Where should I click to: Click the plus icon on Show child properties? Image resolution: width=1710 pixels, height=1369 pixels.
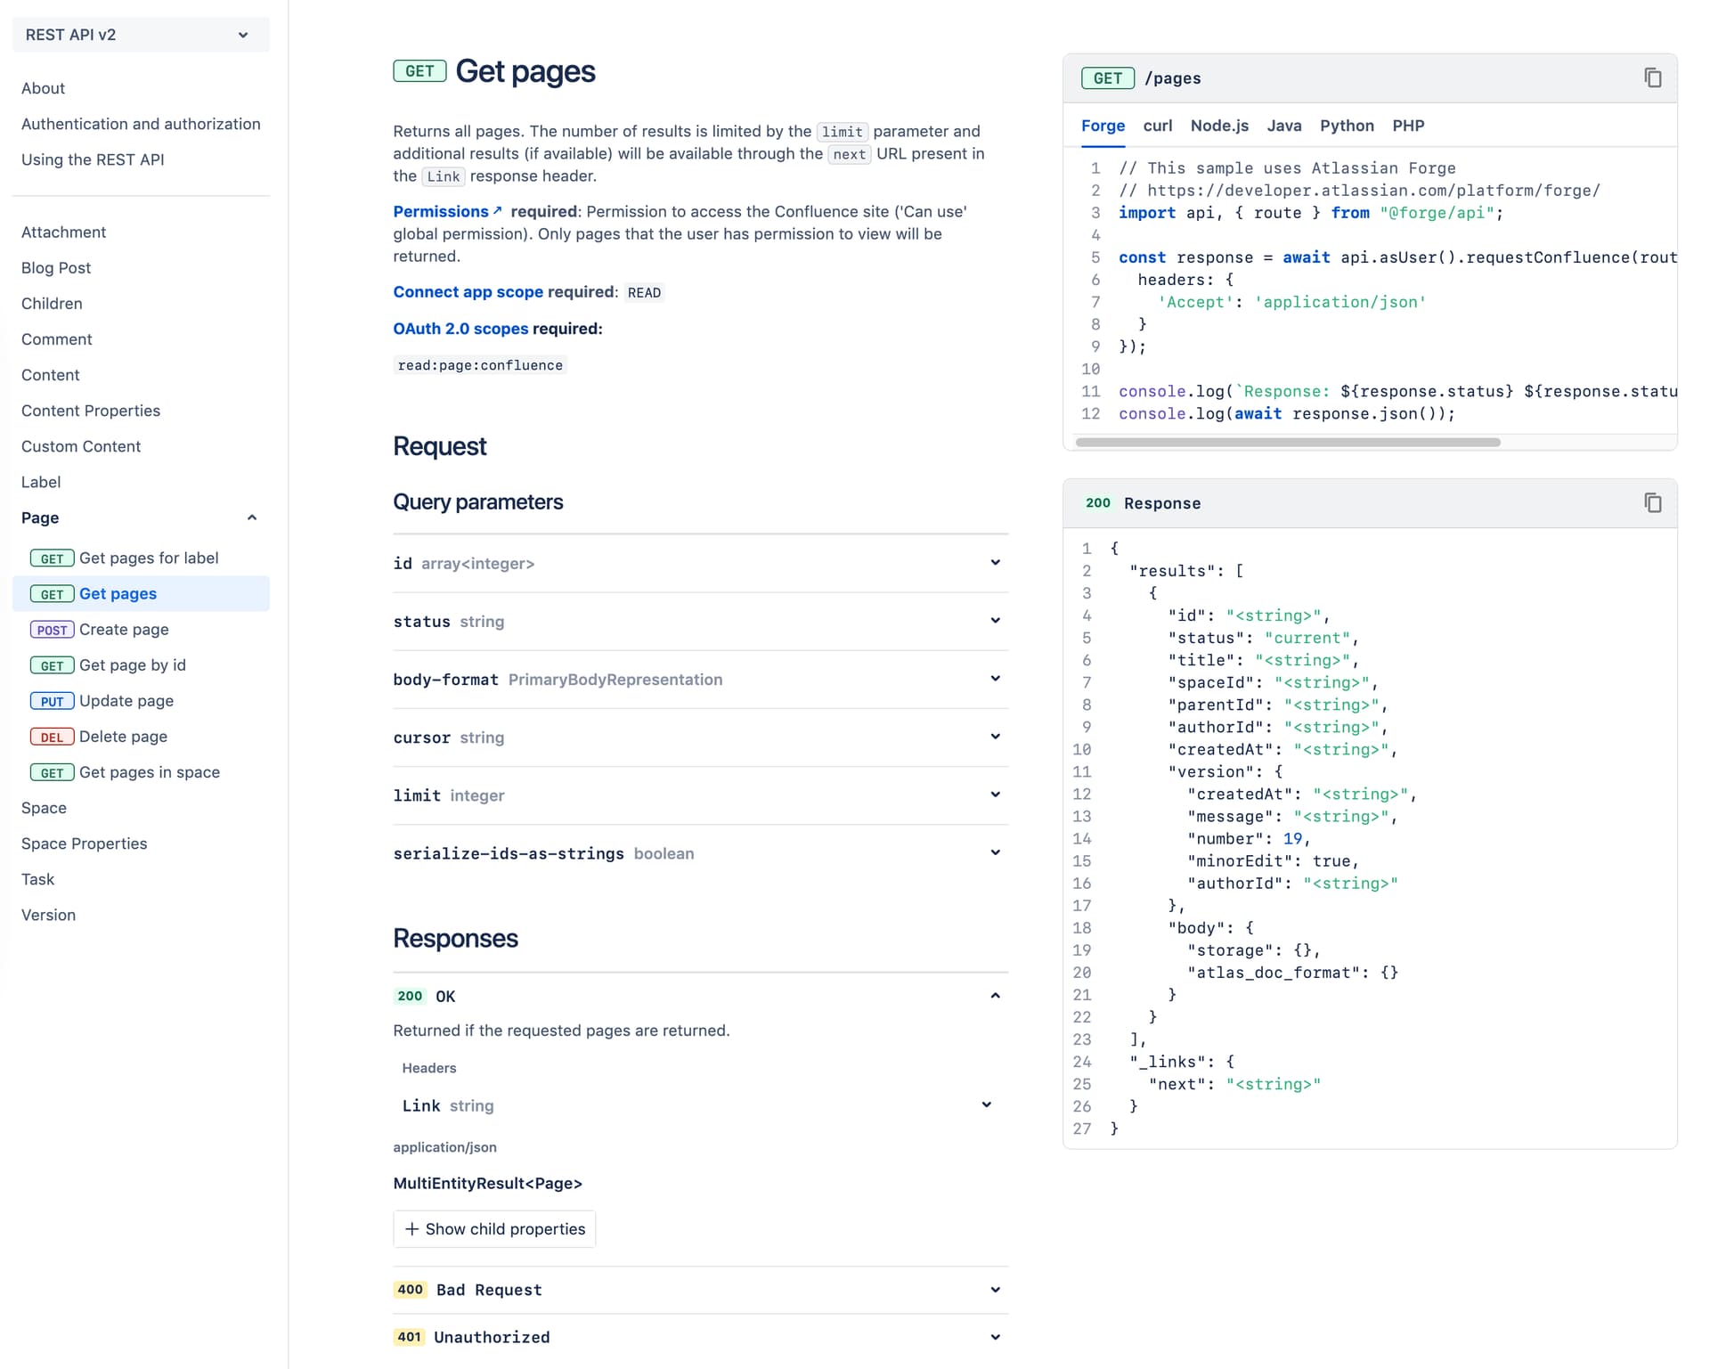(411, 1229)
